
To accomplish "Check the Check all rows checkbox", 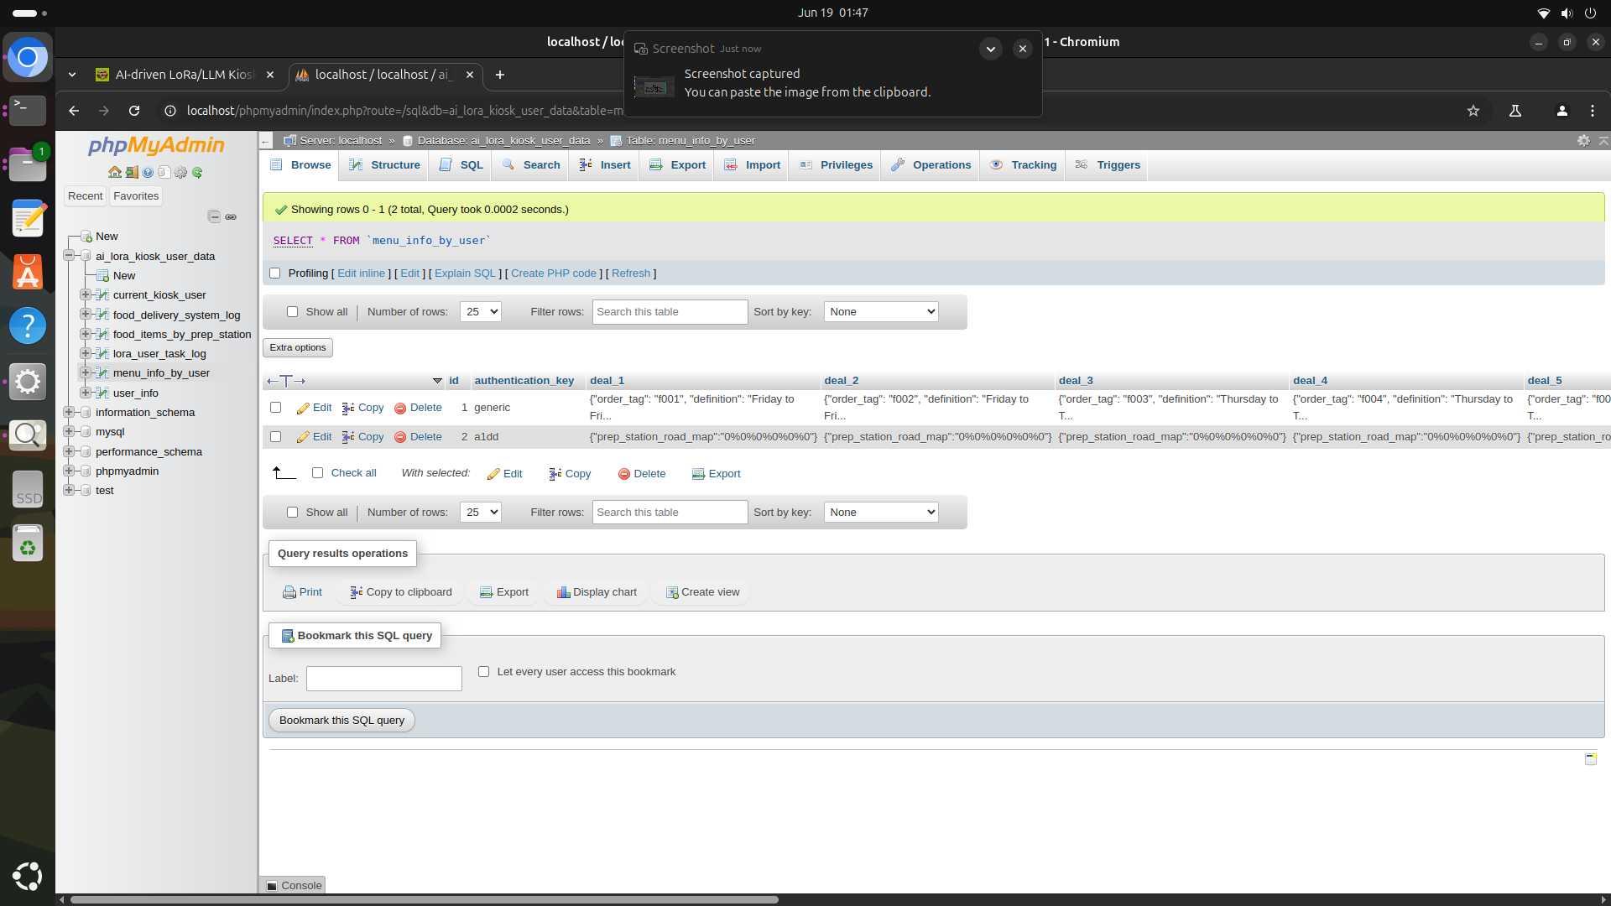I will pos(317,473).
